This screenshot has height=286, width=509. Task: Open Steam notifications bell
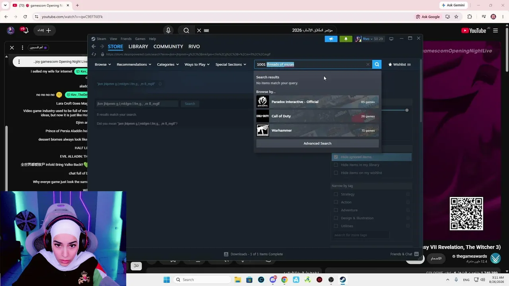point(346,39)
